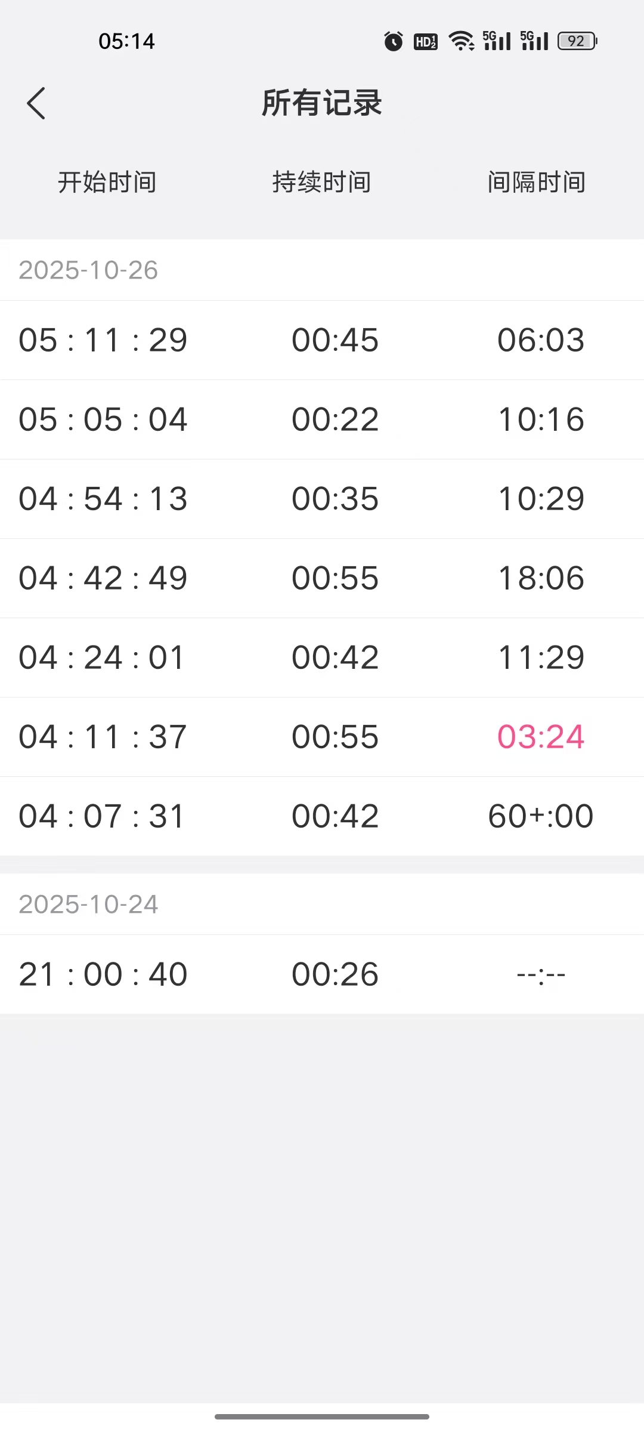The height and width of the screenshot is (1432, 644).
Task: Select the 05:11:29 record row
Action: tap(322, 340)
